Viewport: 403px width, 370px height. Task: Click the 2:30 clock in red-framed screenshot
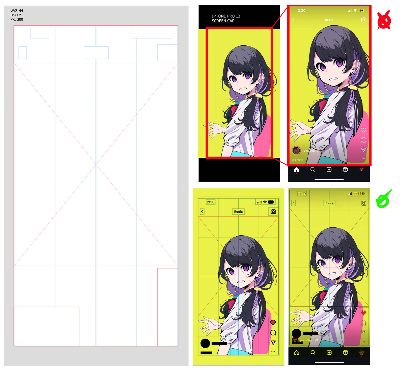click(x=301, y=11)
